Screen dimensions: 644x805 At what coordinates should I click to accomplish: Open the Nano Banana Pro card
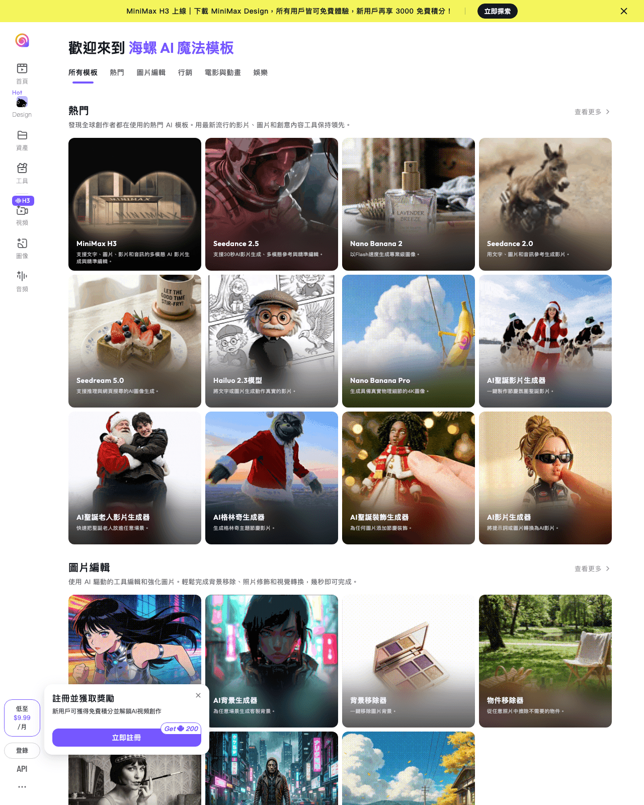[409, 341]
